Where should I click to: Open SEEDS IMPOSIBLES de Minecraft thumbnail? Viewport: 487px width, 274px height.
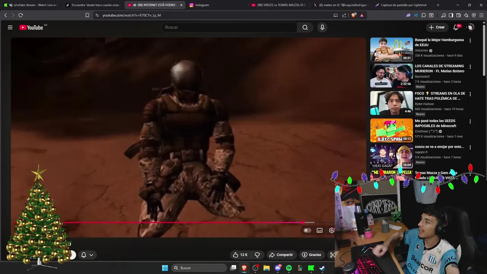point(392,131)
